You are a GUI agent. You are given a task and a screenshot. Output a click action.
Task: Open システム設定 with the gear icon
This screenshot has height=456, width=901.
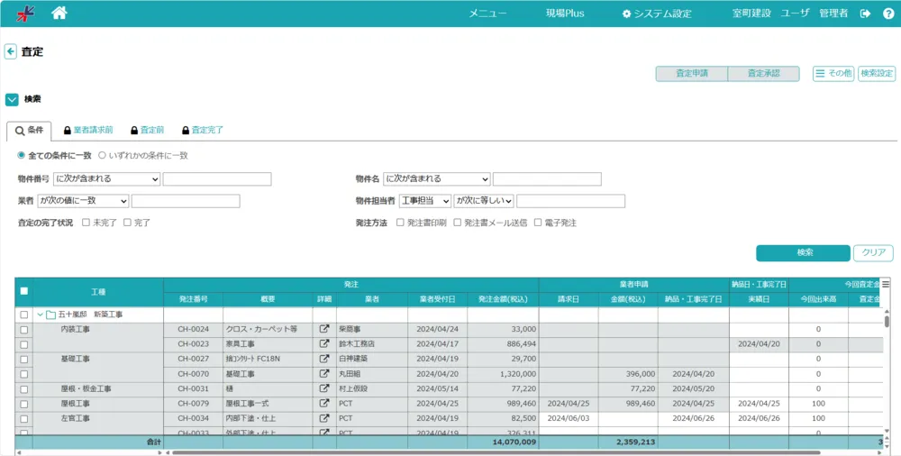click(x=657, y=14)
